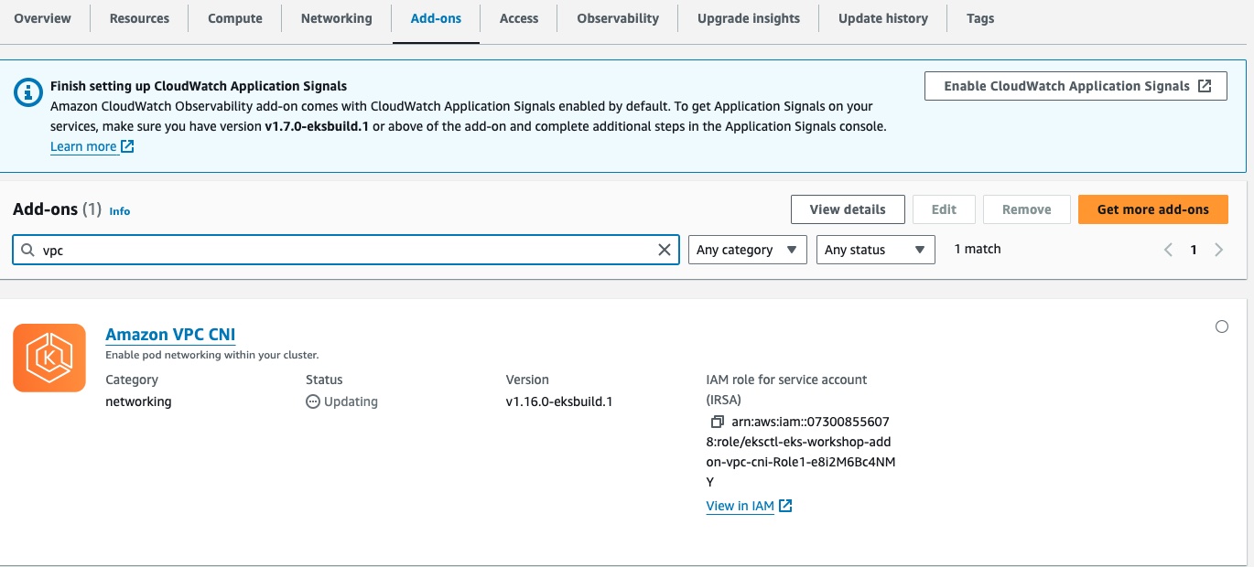Open the Any category dropdown
Viewport: 1254px width, 567px height.
point(747,250)
